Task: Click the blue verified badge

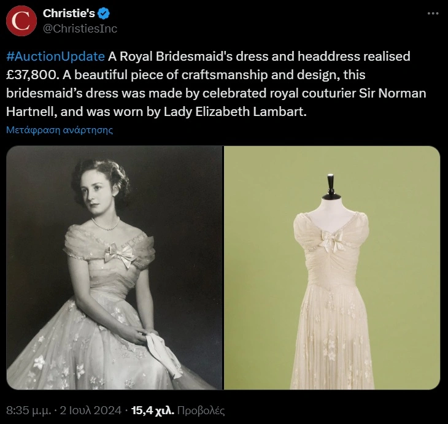Action: pyautogui.click(x=104, y=13)
